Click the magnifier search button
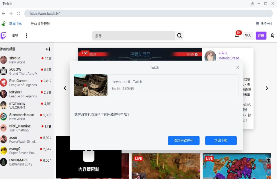277x179 pixels. click(179, 36)
